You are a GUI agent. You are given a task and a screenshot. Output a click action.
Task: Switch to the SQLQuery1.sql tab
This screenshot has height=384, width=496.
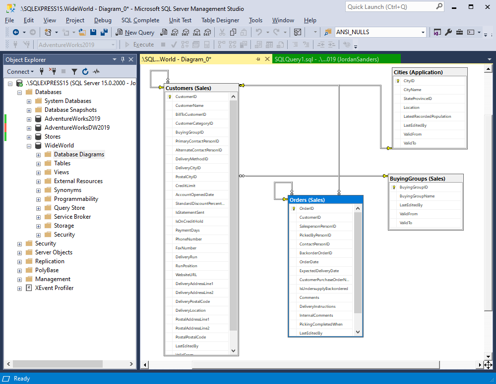point(336,59)
